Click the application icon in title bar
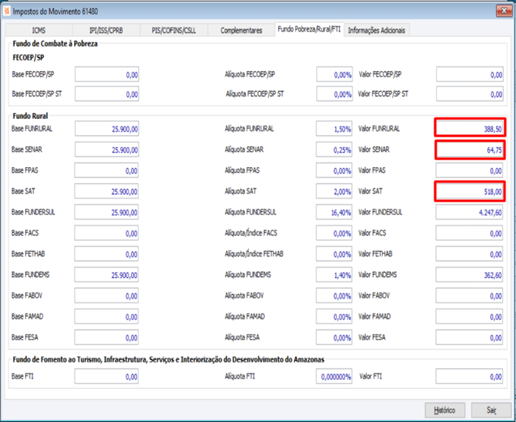The width and height of the screenshot is (516, 422). tap(7, 11)
